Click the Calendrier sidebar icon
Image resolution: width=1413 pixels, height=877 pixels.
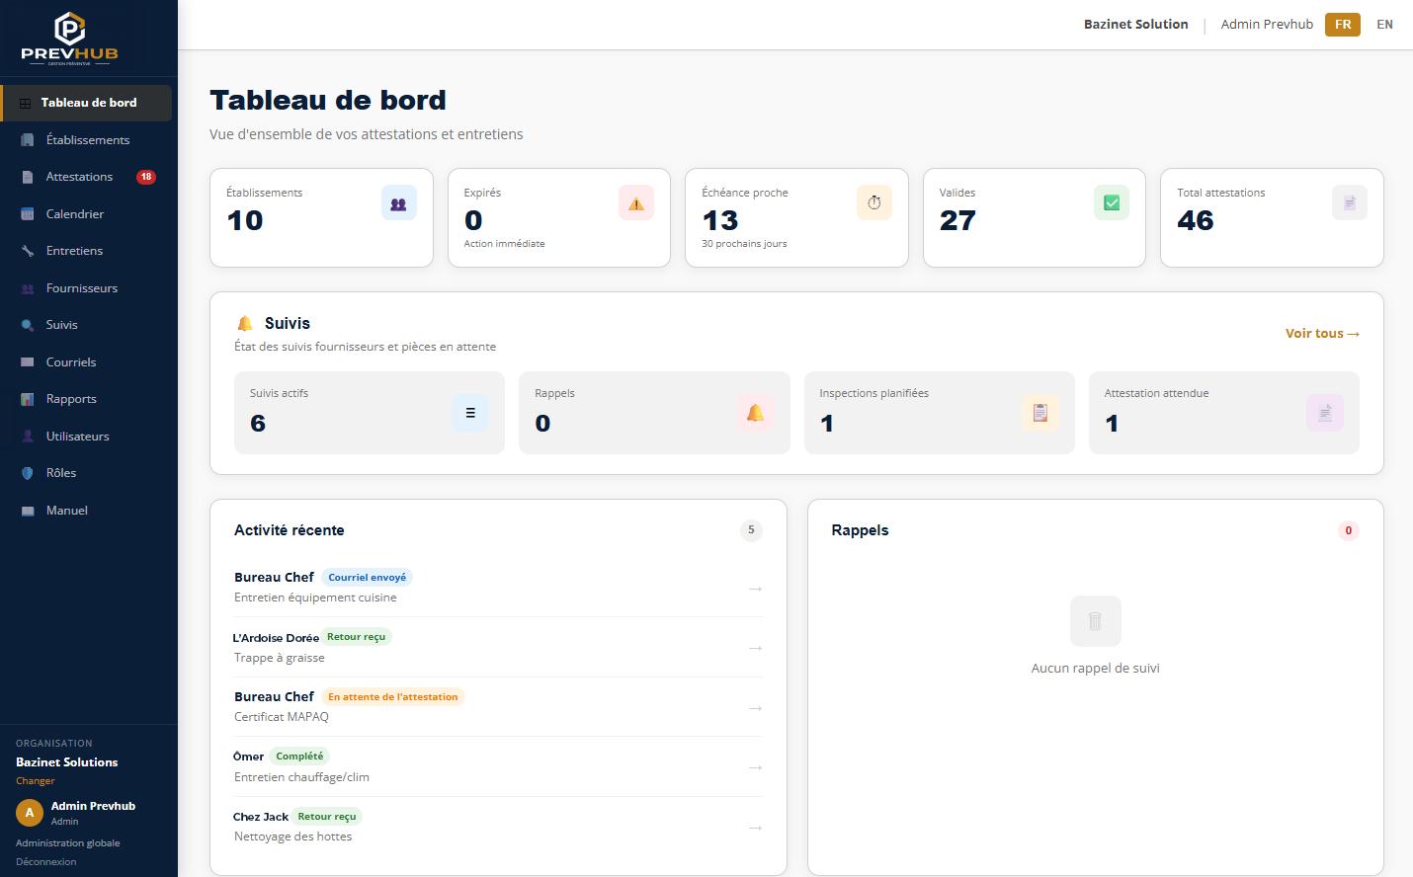(x=28, y=214)
